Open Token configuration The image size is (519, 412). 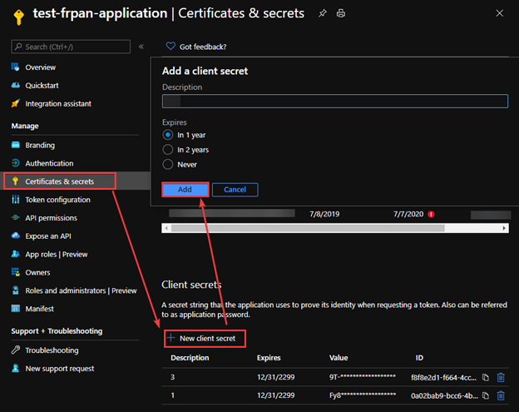tap(58, 200)
